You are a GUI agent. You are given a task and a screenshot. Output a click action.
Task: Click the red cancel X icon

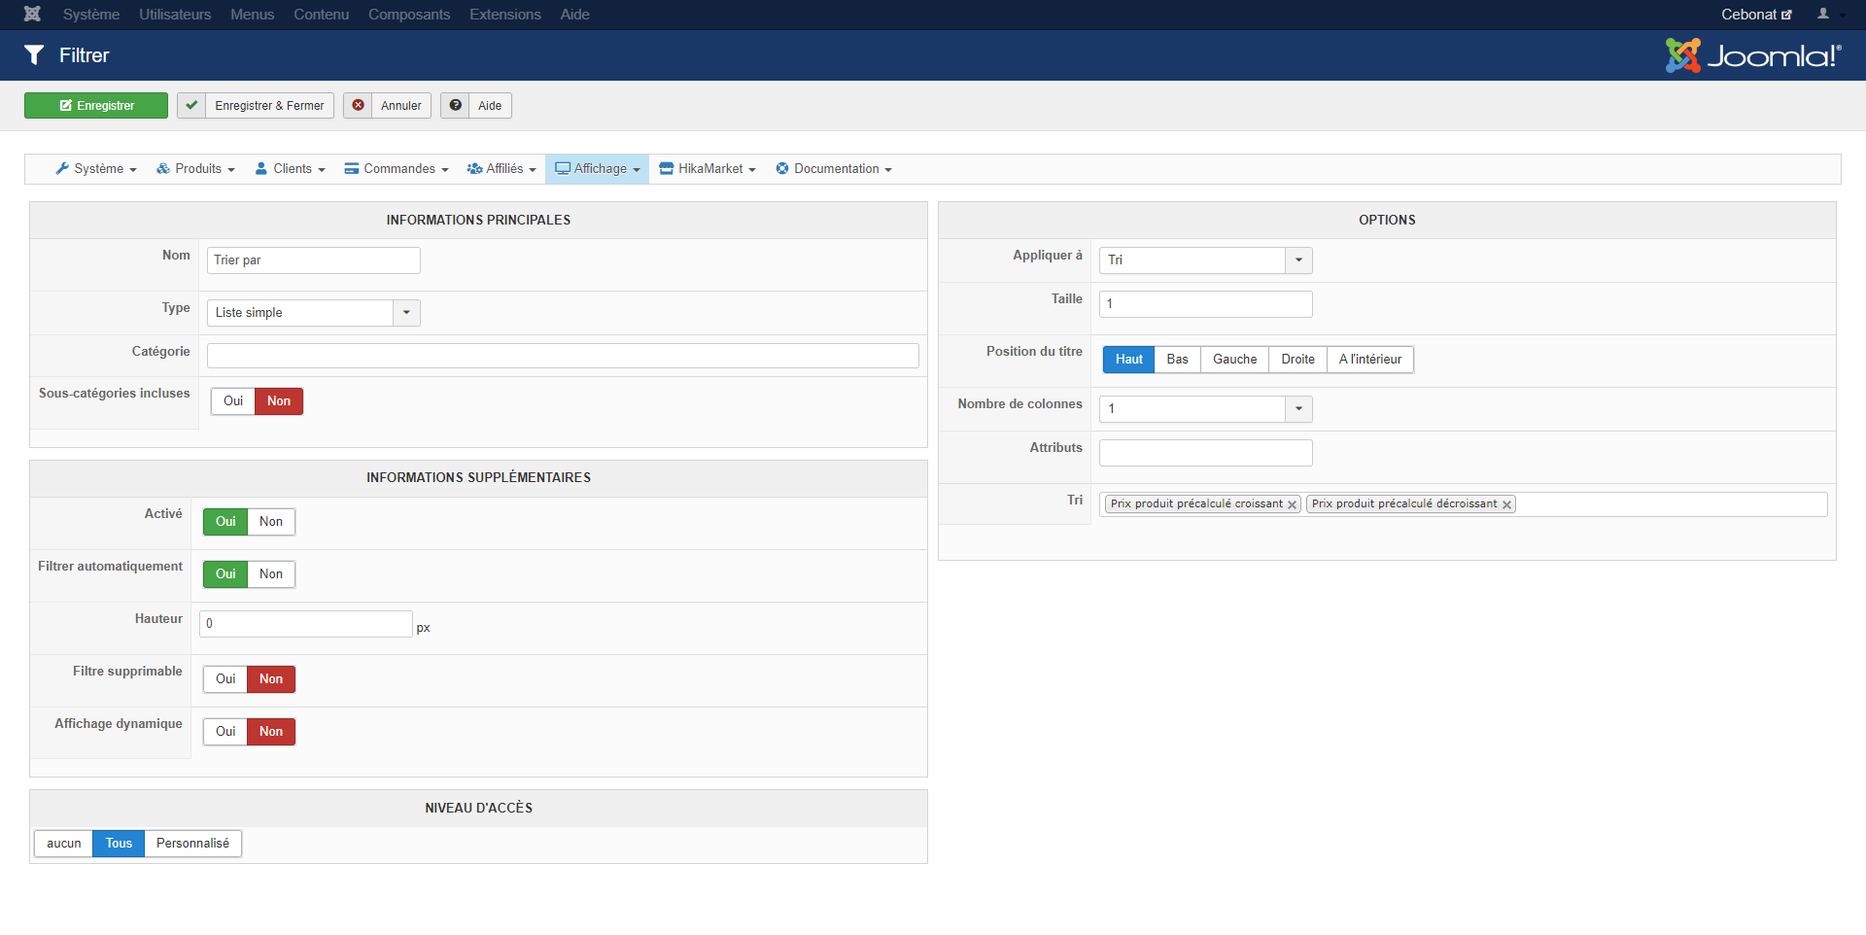[358, 105]
